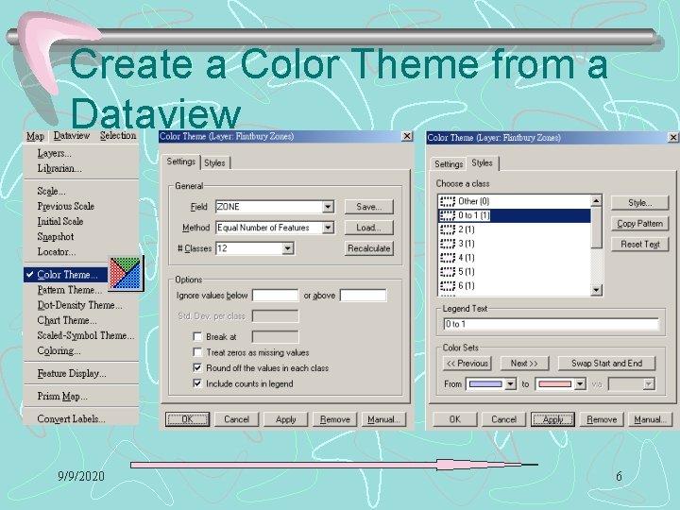This screenshot has width=680, height=510.
Task: Choose Snapshot from the menu
Action: point(56,236)
